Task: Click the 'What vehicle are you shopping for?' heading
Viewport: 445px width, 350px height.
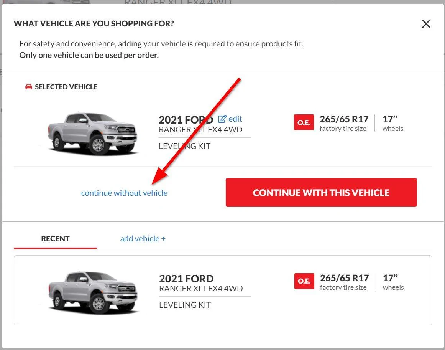Action: pos(94,23)
